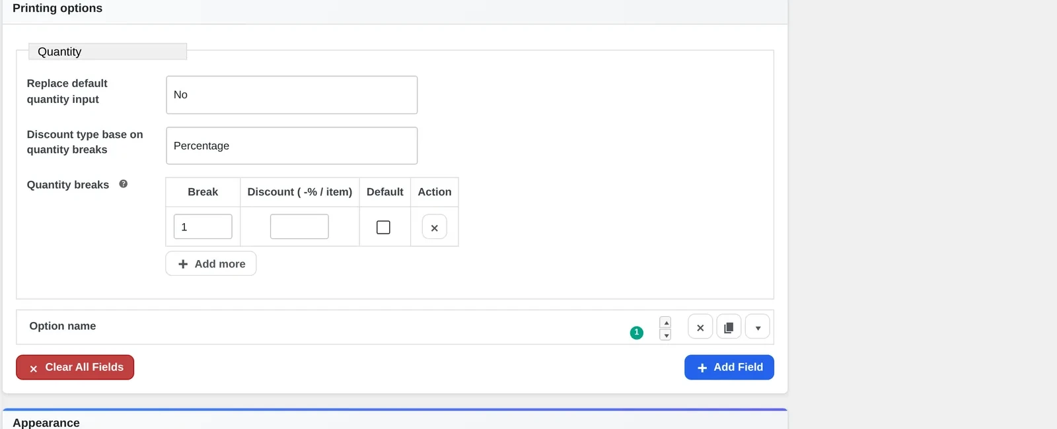Click the Add Field button
This screenshot has height=429, width=1057.
point(729,367)
